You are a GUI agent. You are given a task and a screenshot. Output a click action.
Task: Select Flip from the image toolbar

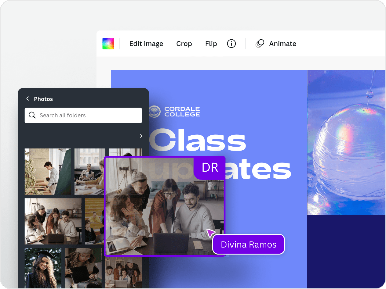(211, 44)
